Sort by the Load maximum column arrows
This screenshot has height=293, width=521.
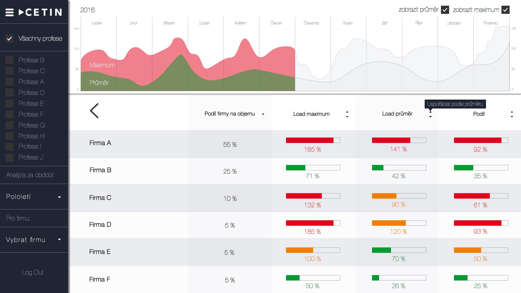point(347,114)
